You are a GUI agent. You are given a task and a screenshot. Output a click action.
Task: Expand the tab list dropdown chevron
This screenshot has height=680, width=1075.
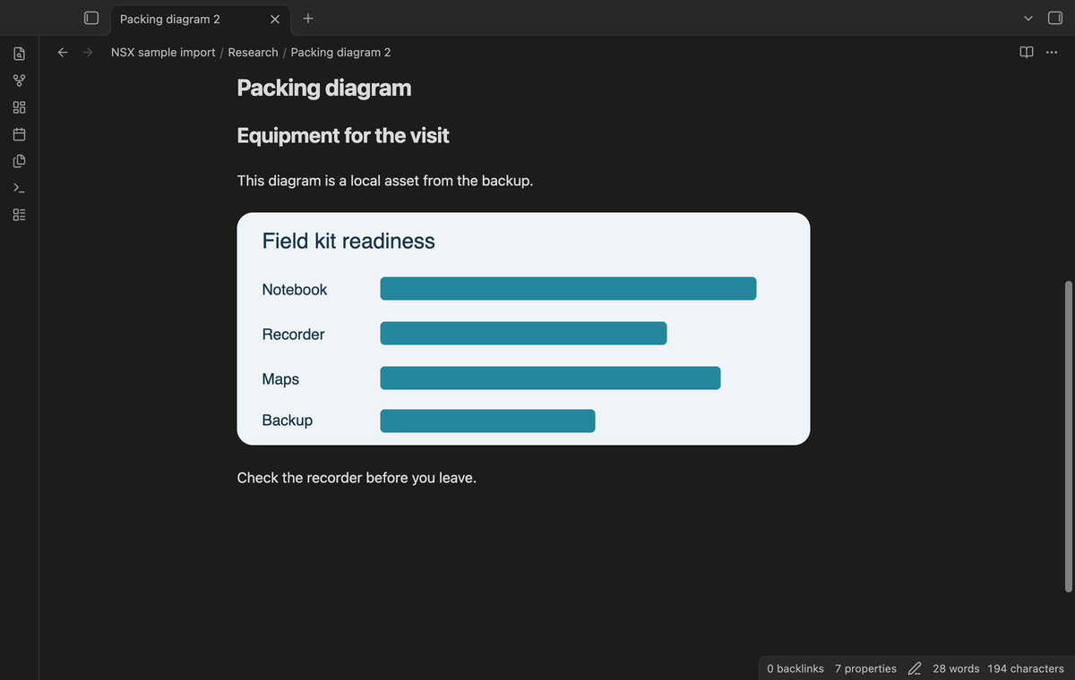pos(1028,18)
